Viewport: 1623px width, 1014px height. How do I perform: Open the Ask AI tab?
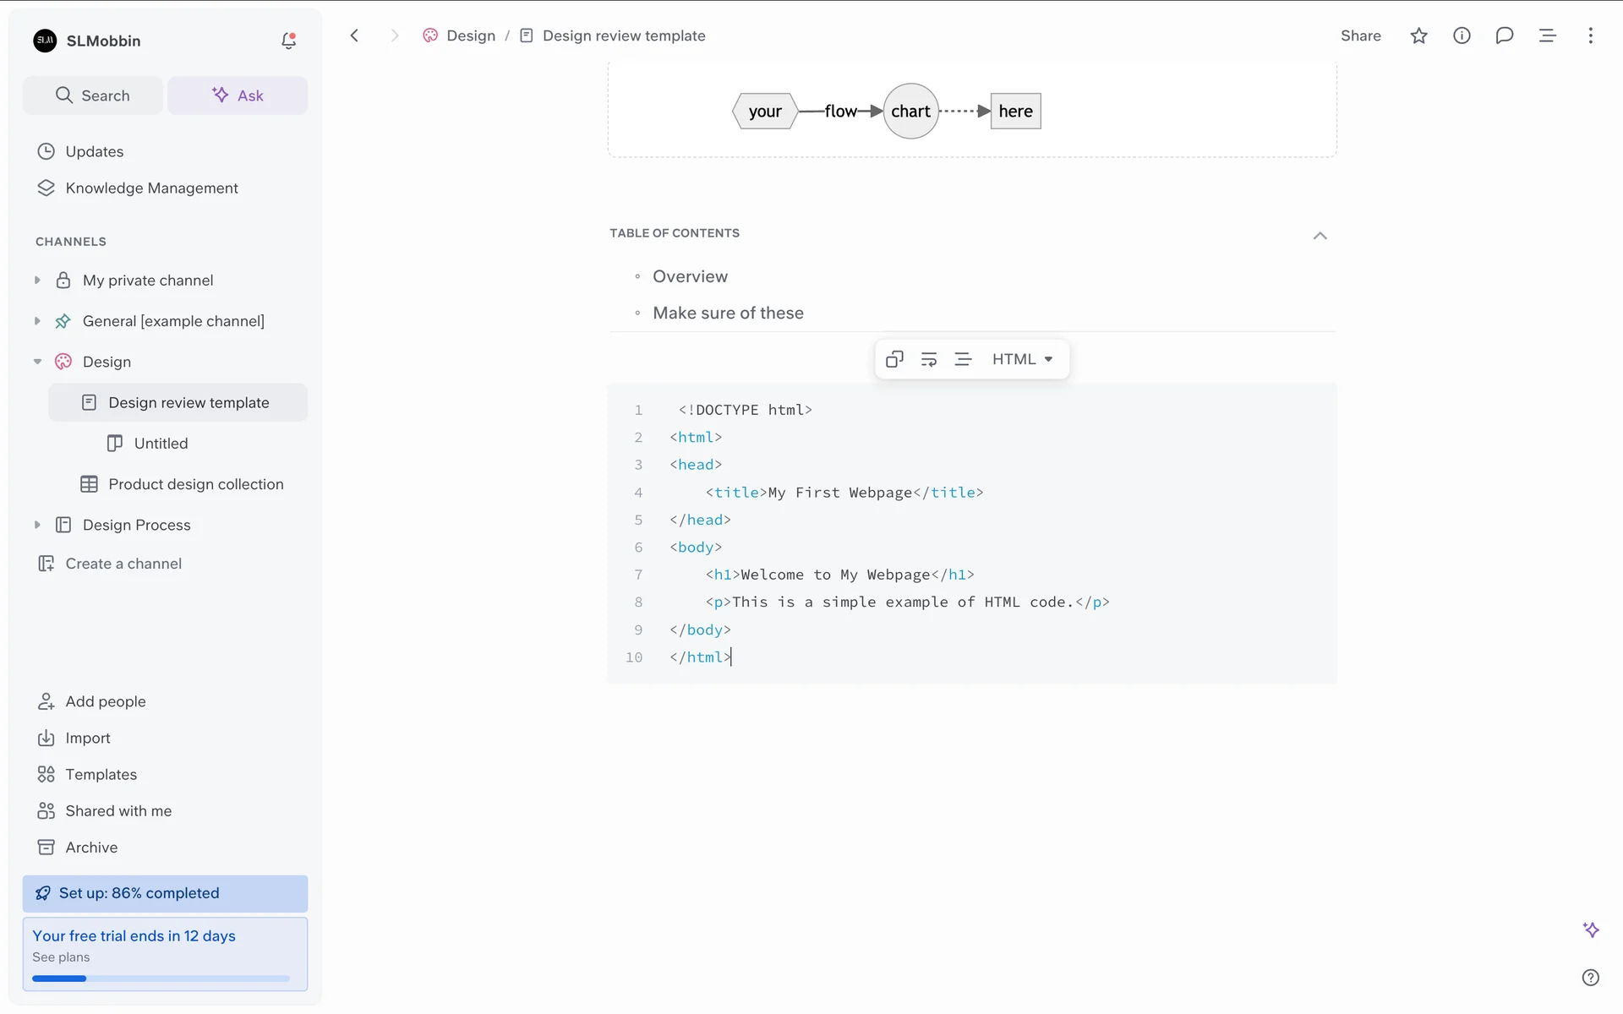(x=238, y=95)
